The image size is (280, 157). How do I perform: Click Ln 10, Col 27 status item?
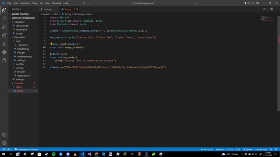207,149
